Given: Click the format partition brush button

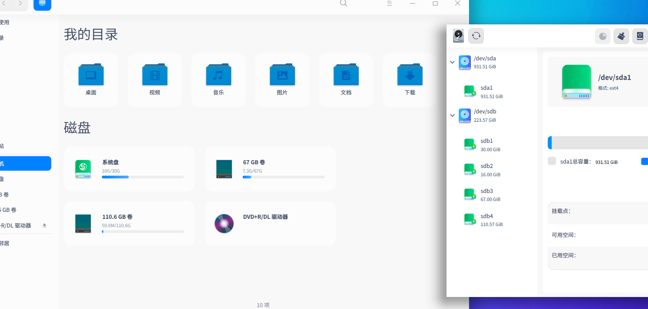Looking at the screenshot, I should pyautogui.click(x=621, y=36).
